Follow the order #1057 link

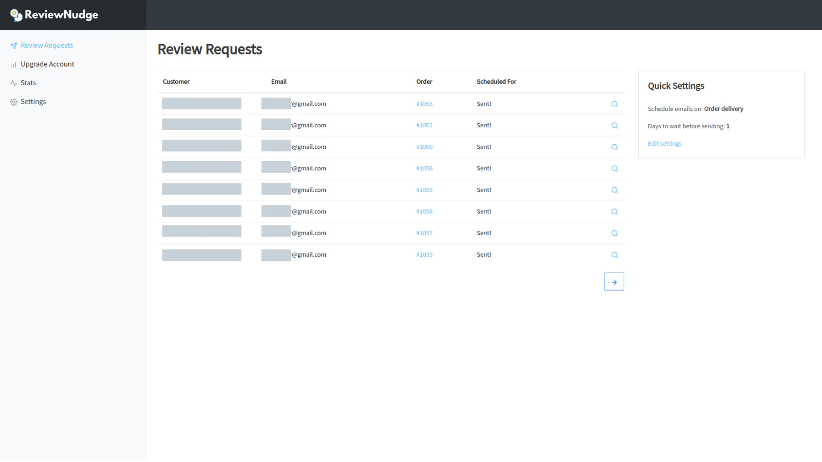tap(424, 233)
